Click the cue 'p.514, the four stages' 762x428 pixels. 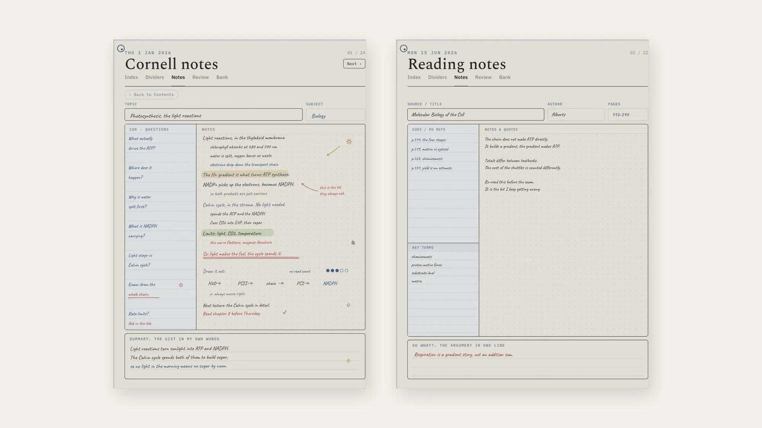click(429, 140)
